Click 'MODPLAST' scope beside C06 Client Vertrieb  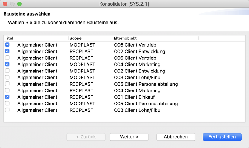[x=82, y=45]
